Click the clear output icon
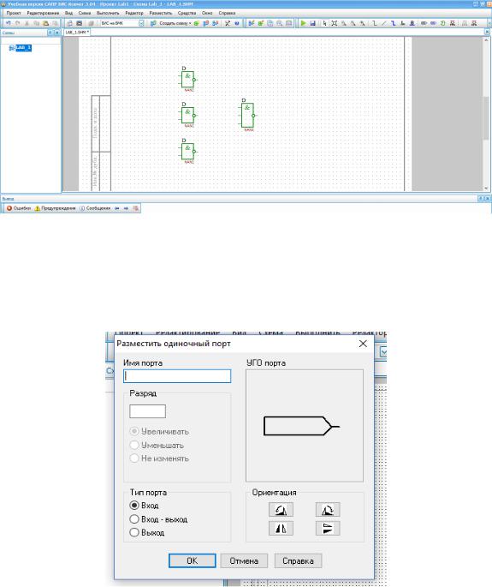Screen dimensions: 492x587 (x=135, y=208)
